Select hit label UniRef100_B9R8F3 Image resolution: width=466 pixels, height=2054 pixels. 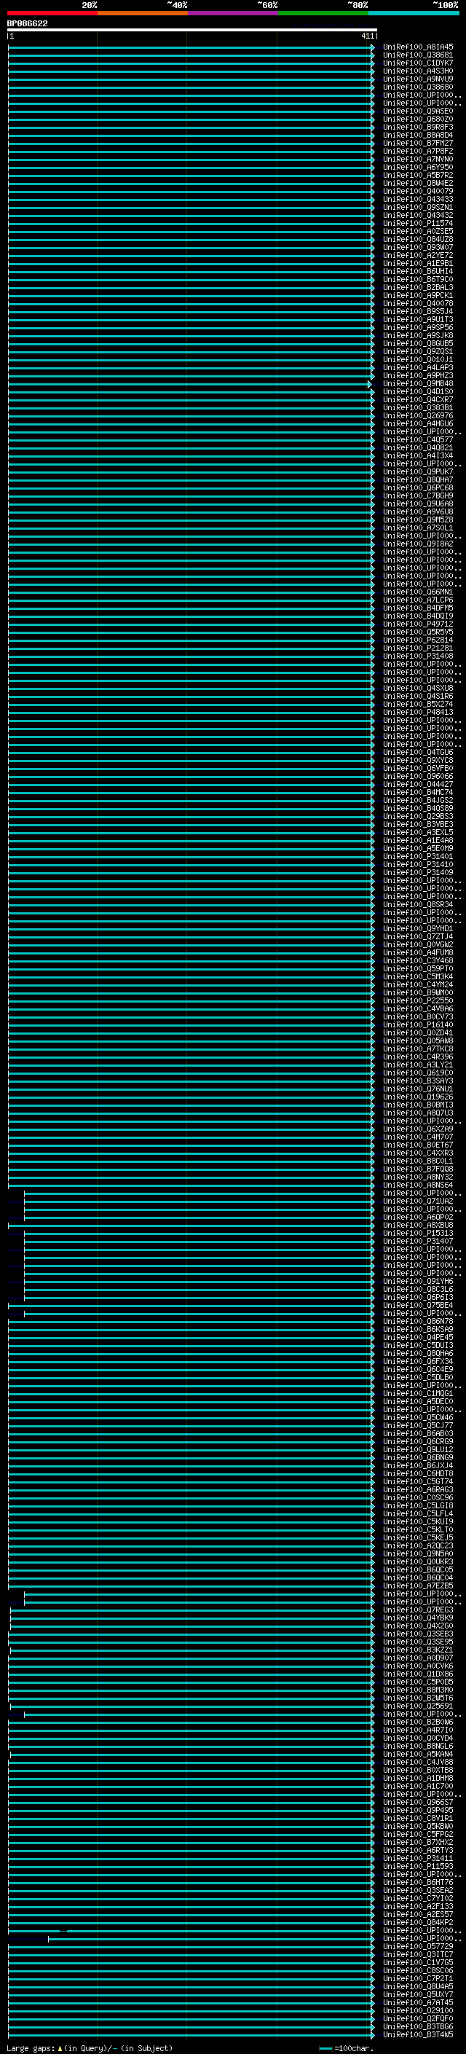tap(418, 128)
